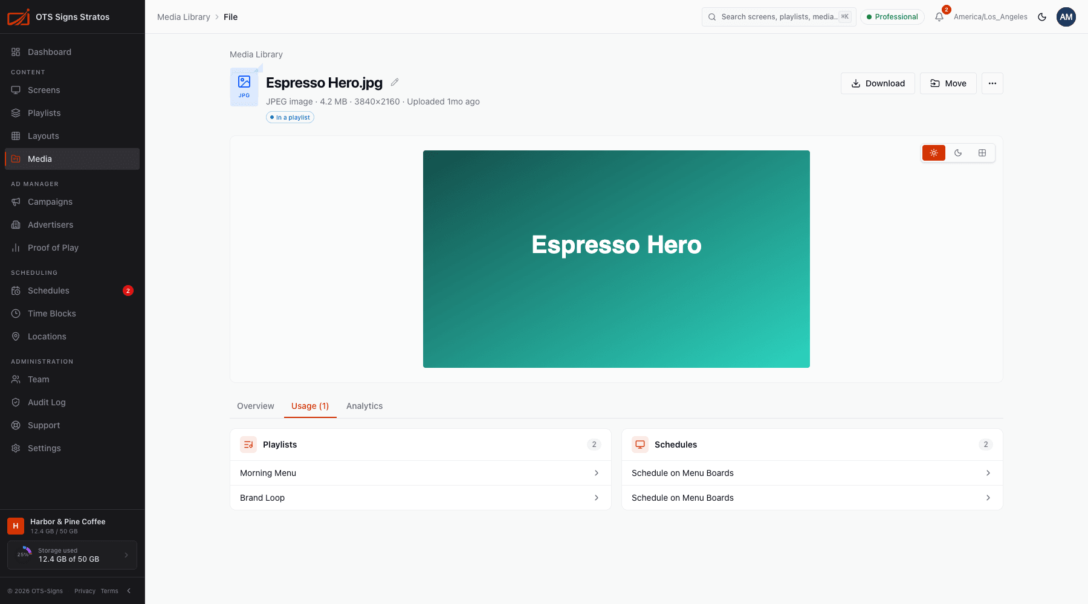The image size is (1088, 604).
Task: Switch preview to light background
Action: 934,153
